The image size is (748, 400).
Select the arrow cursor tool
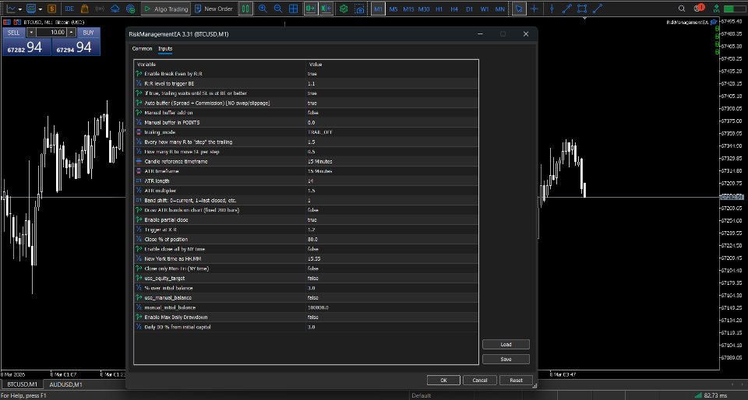[x=519, y=9]
